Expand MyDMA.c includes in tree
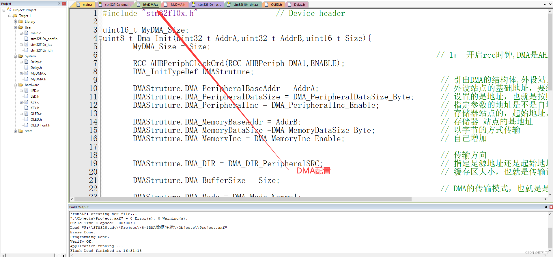This screenshot has width=553, height=257. tap(21, 73)
